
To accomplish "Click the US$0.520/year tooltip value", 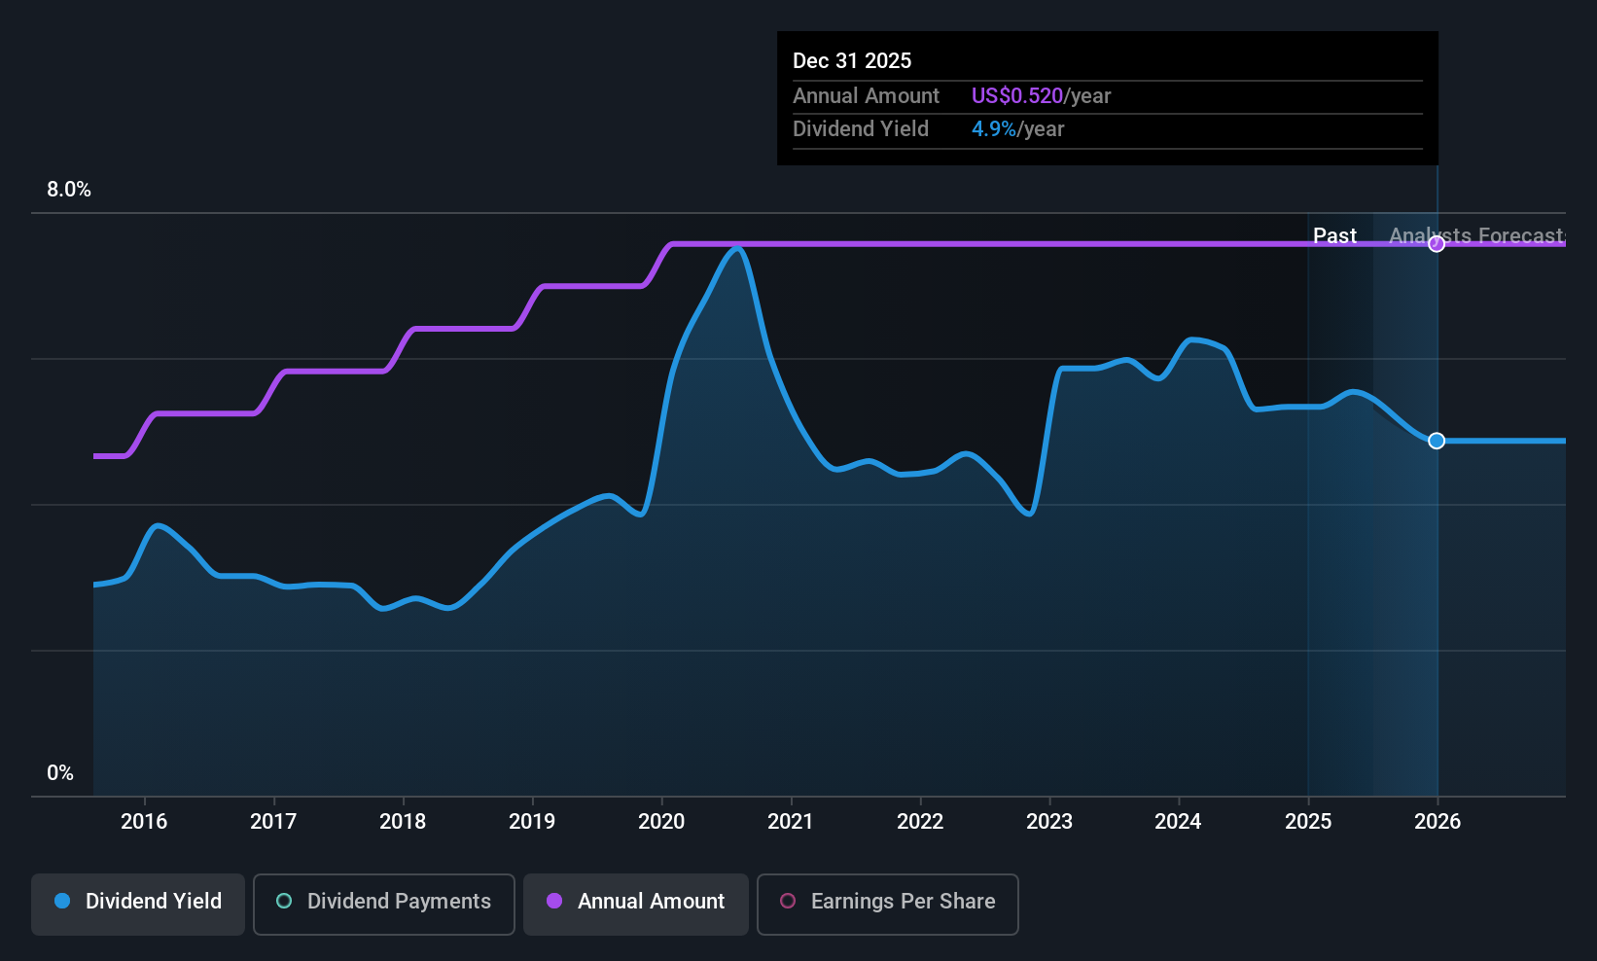I will click(1041, 95).
